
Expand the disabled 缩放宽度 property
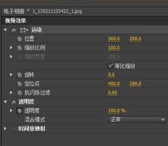click(11, 57)
